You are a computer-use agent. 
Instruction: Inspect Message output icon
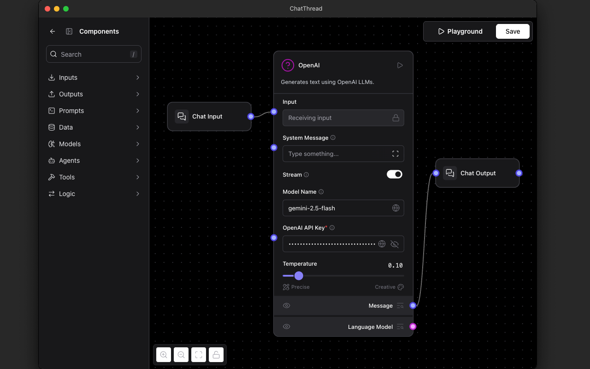pyautogui.click(x=400, y=306)
